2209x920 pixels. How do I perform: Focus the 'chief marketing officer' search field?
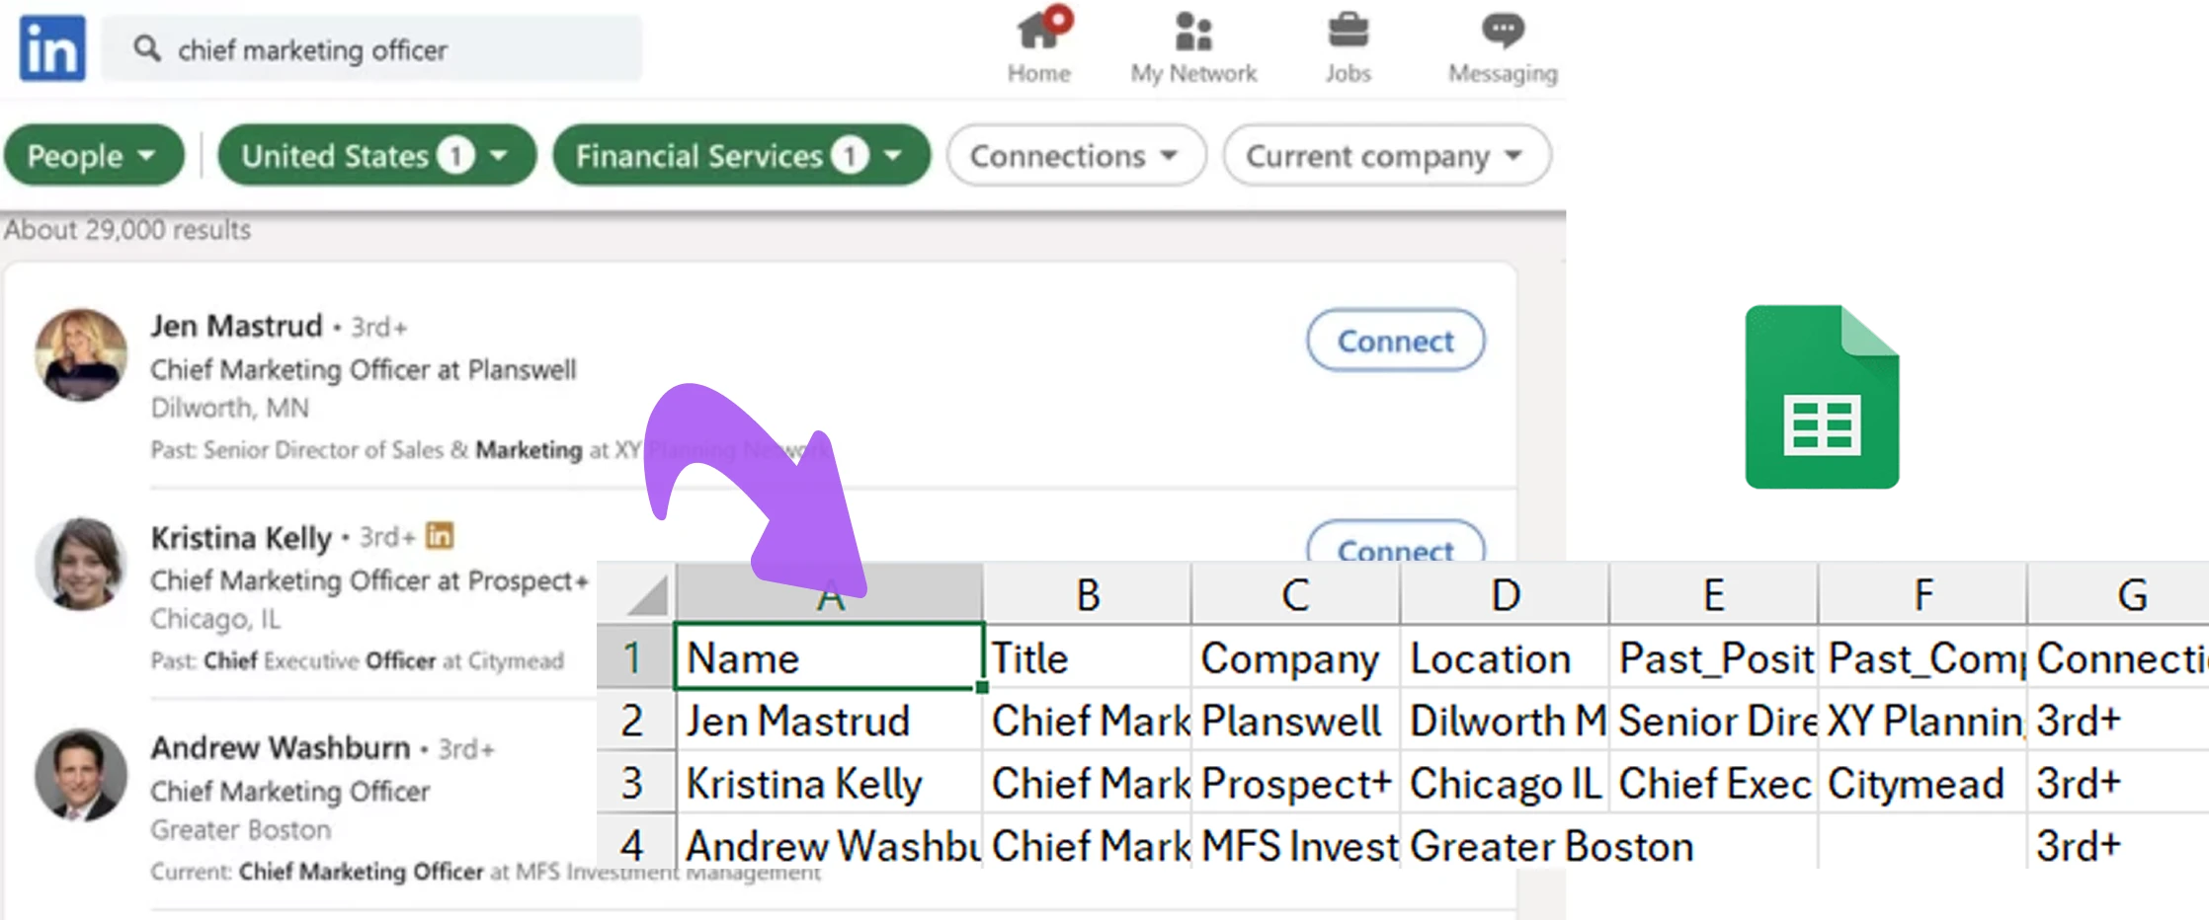coord(372,48)
